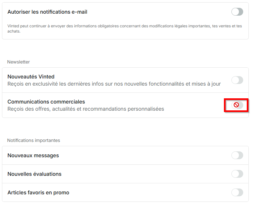Select the "Nouveaux messages" label
The width and height of the screenshot is (267, 209).
point(33,156)
